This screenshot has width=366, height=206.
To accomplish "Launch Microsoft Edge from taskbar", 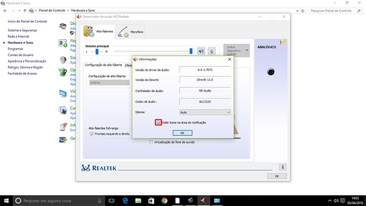I will (125, 201).
